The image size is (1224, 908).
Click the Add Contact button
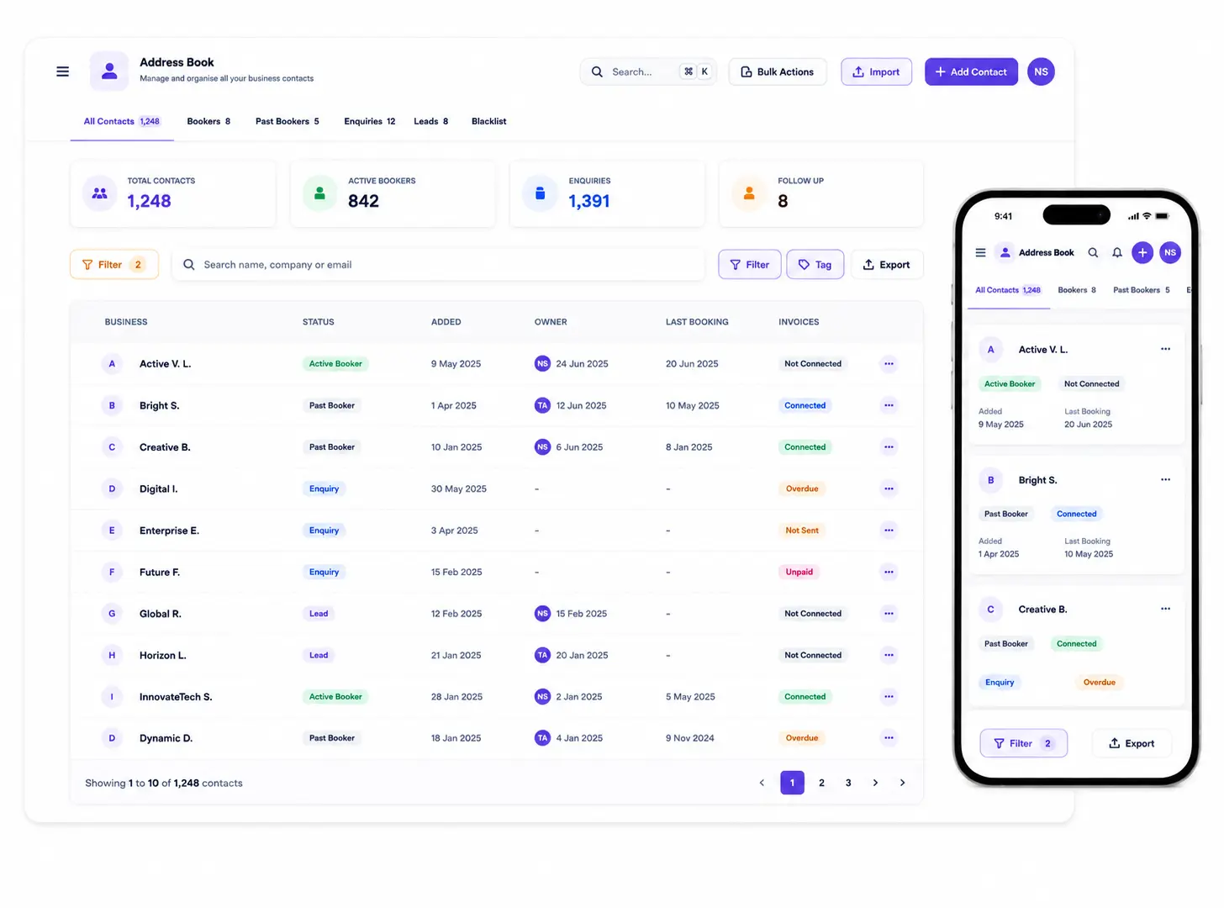click(x=971, y=71)
